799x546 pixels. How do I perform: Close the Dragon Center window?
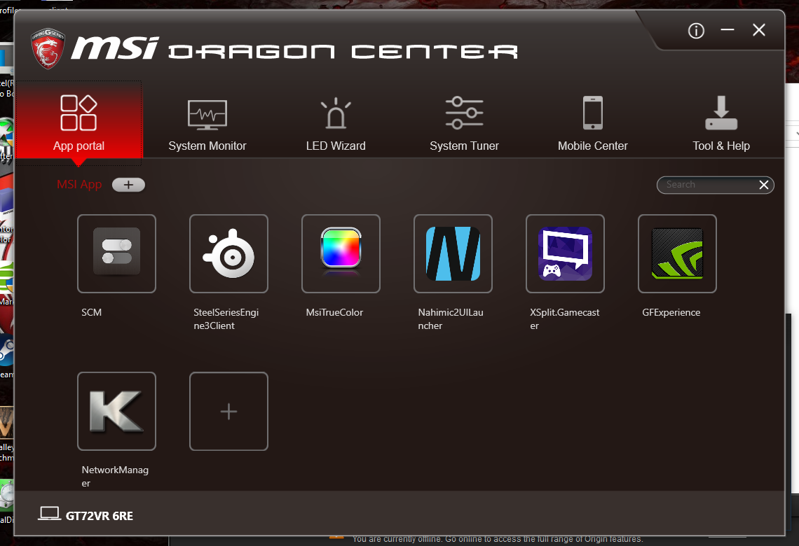tap(759, 30)
